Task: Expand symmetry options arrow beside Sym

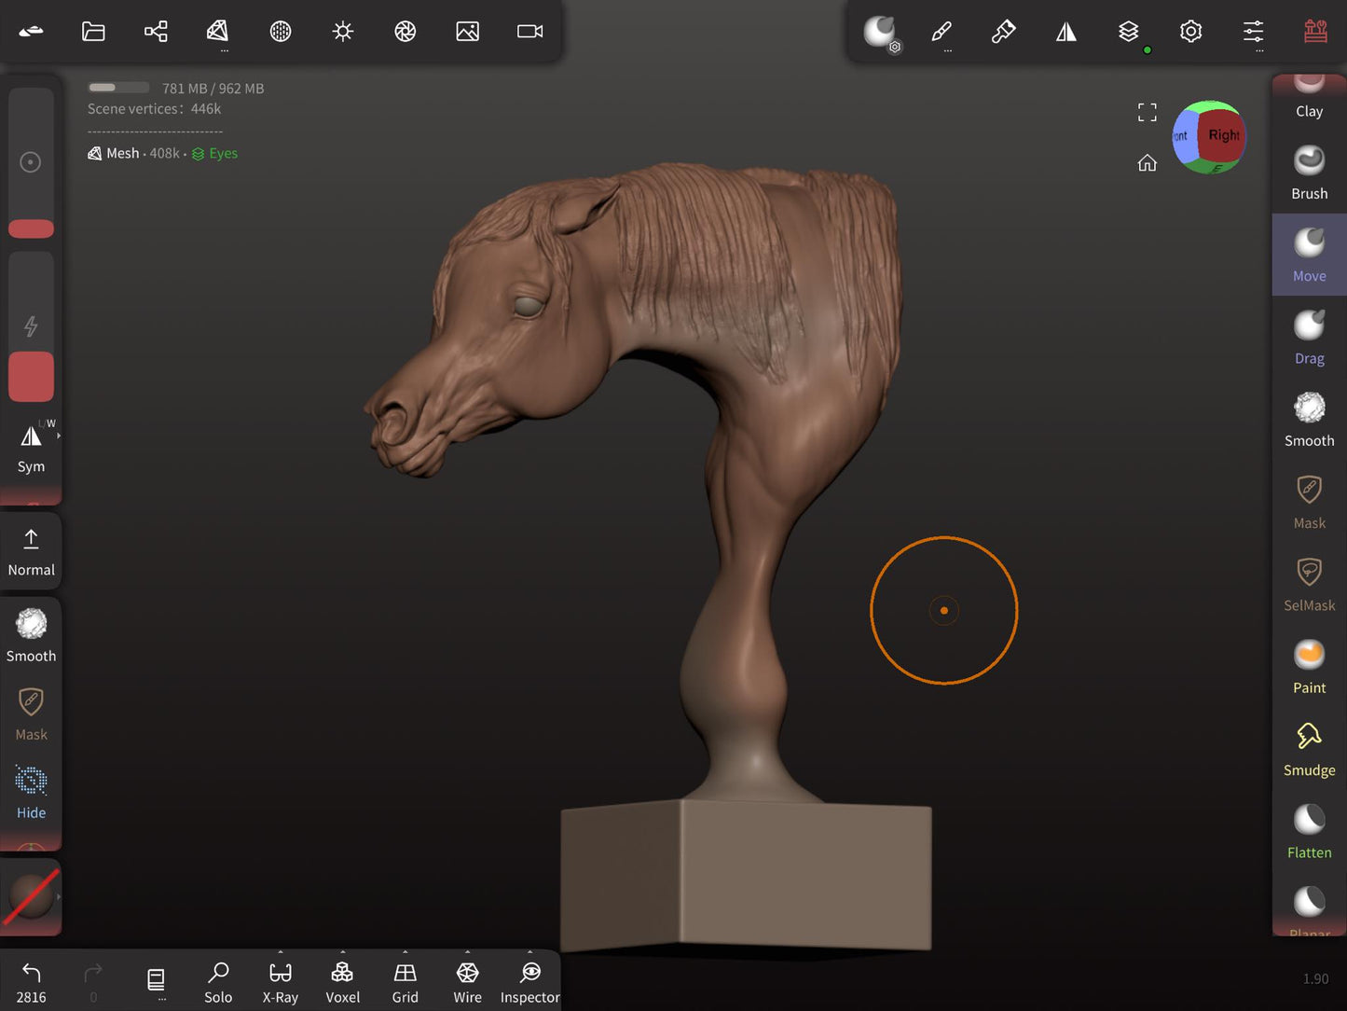Action: click(58, 436)
